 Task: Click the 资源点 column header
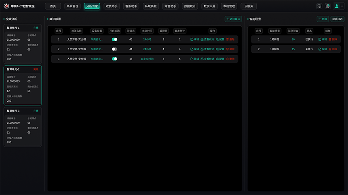pyautogui.click(x=131, y=31)
